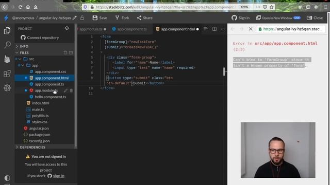Click the angular-ivy-hz6qan project name
330x185 pixels.
point(55,18)
